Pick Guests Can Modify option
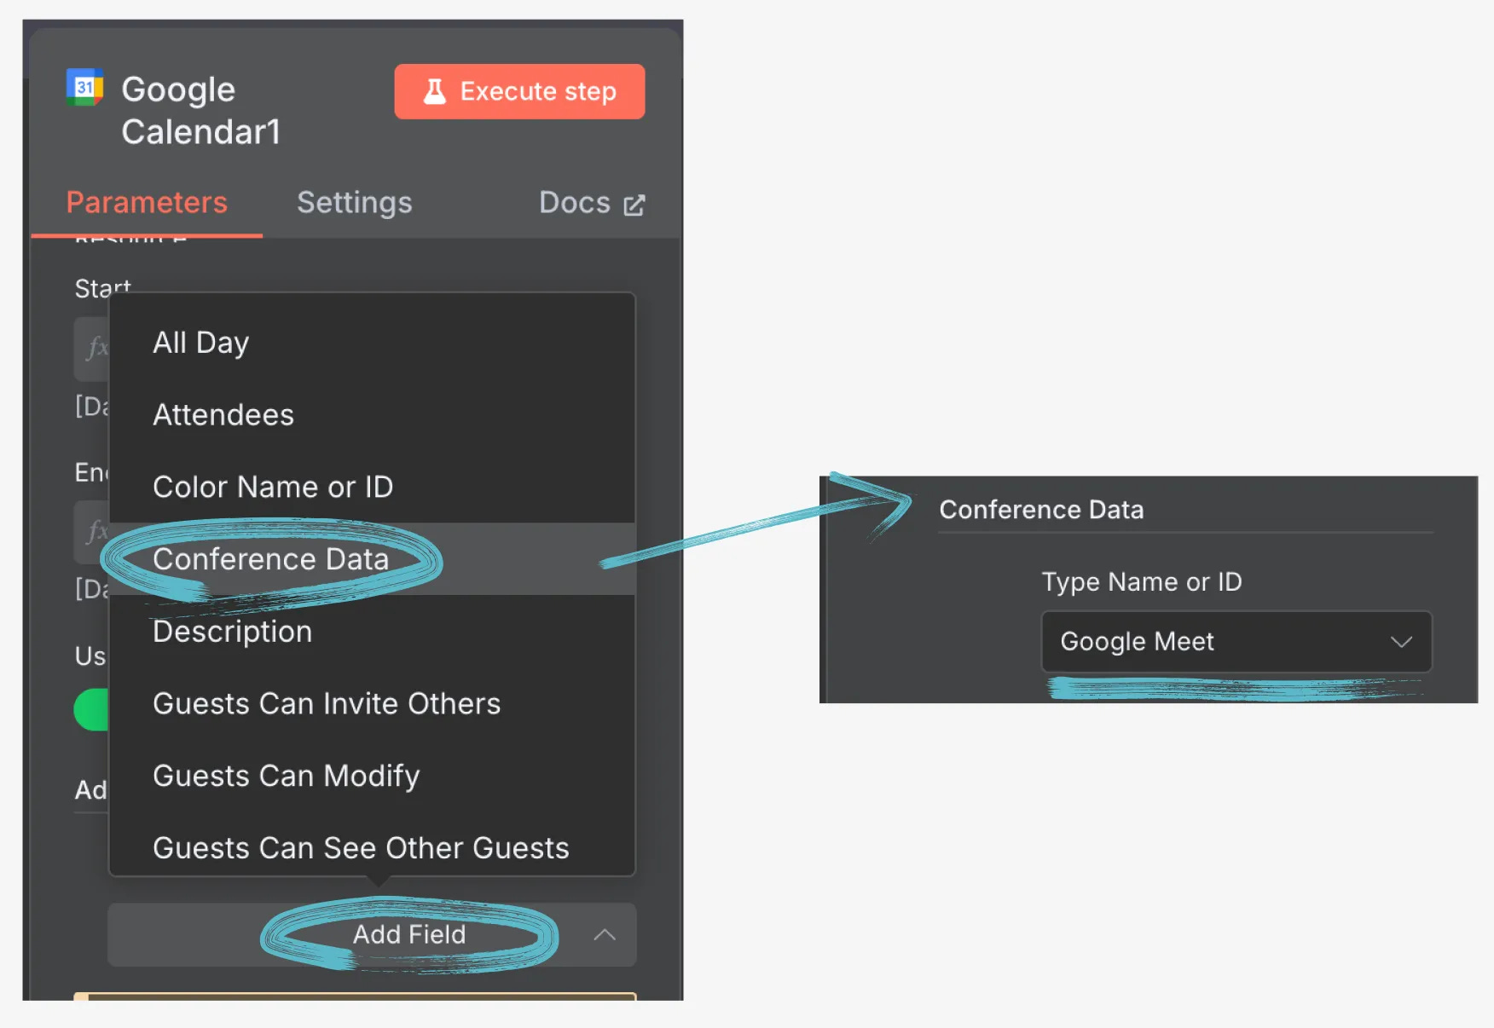This screenshot has width=1494, height=1028. click(x=372, y=777)
